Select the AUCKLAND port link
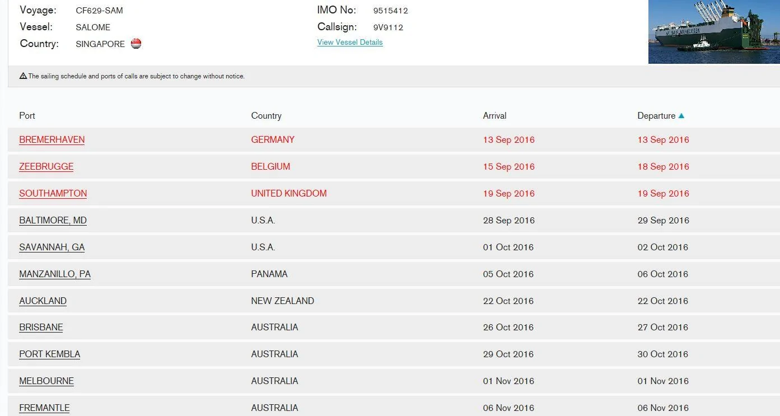 (x=43, y=301)
